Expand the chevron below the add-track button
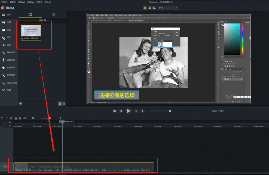Viewport: 269px width, 175px height. coord(10,126)
